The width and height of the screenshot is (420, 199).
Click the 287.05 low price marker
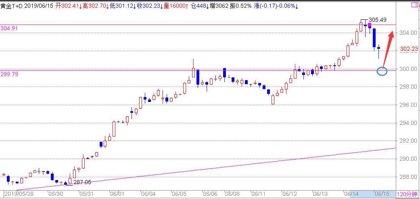[x=82, y=182]
